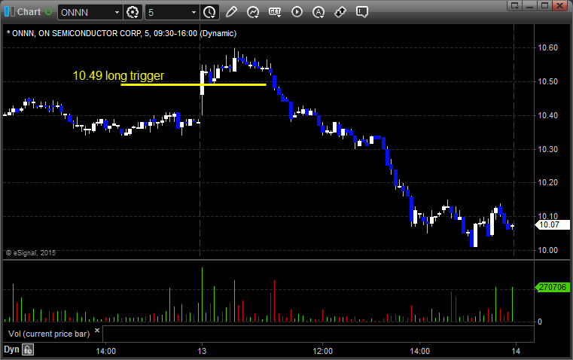Viewport: 573px width, 360px height.
Task: Click the opposing arrows trade icon
Action: click(340, 12)
